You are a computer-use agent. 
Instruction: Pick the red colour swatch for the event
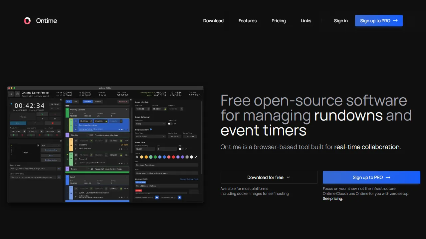coord(174,157)
